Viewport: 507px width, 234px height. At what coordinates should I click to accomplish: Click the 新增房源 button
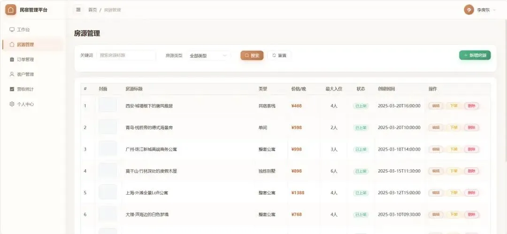[475, 55]
